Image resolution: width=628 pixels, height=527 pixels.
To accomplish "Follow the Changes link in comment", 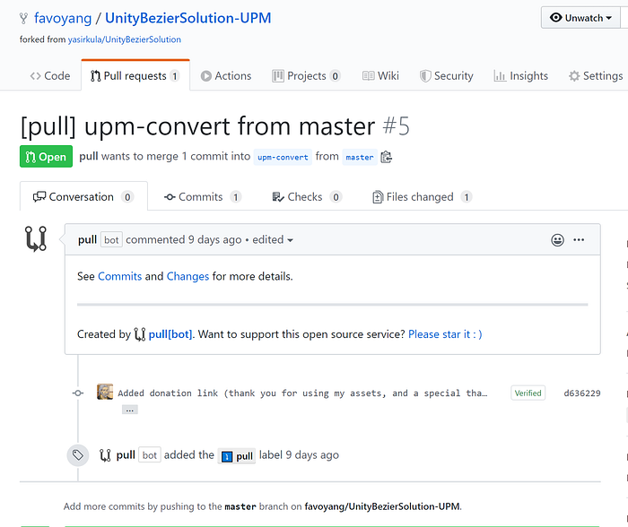I will coord(188,277).
